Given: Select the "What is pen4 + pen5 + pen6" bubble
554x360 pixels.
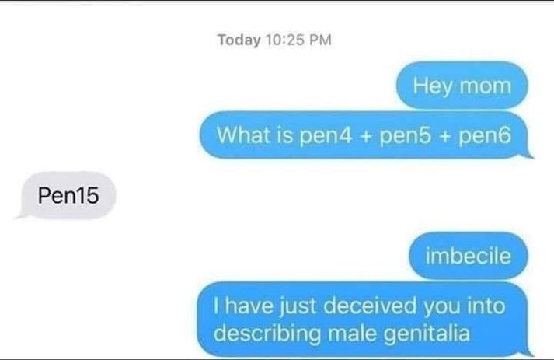Looking at the screenshot, I should click(367, 135).
